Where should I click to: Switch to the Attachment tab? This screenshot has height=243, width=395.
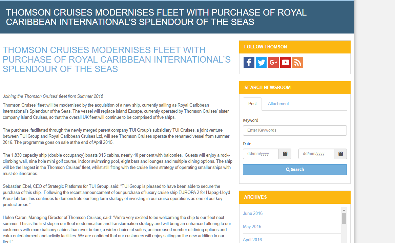(x=278, y=104)
